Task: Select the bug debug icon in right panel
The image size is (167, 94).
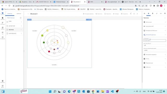Action: (152, 14)
